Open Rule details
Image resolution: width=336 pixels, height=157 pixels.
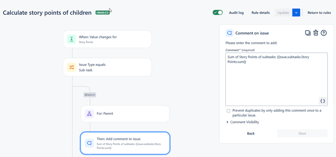point(260,13)
